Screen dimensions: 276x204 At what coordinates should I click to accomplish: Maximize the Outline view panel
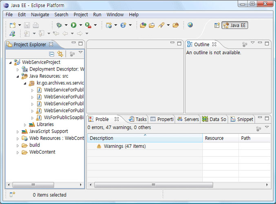(267, 43)
